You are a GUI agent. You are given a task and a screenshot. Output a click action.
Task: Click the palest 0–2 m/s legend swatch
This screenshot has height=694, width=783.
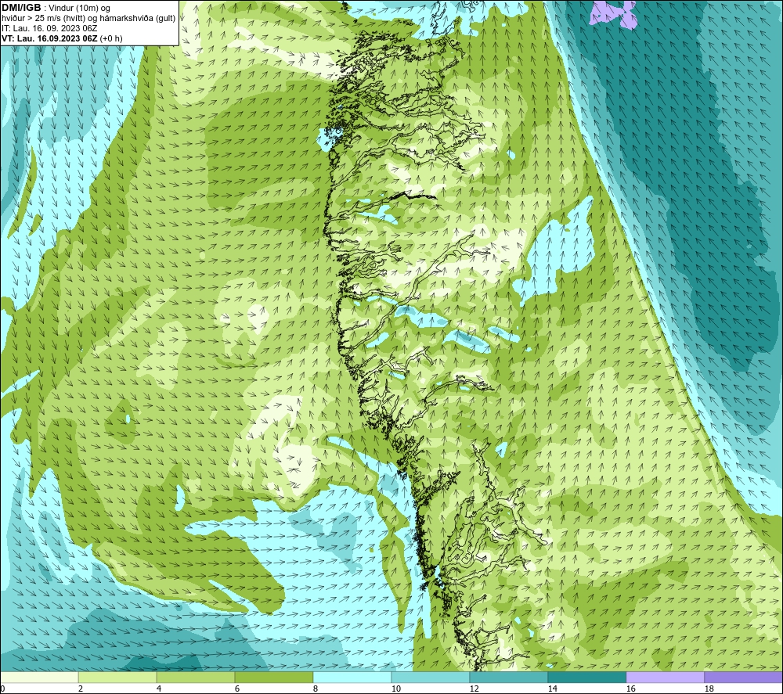(39, 678)
